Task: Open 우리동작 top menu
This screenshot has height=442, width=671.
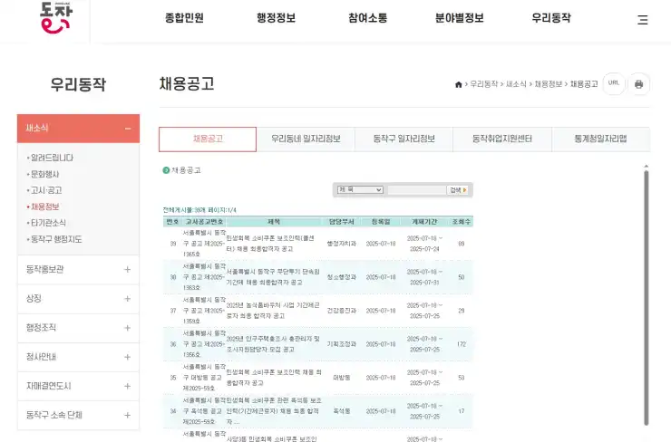Action: 551,18
